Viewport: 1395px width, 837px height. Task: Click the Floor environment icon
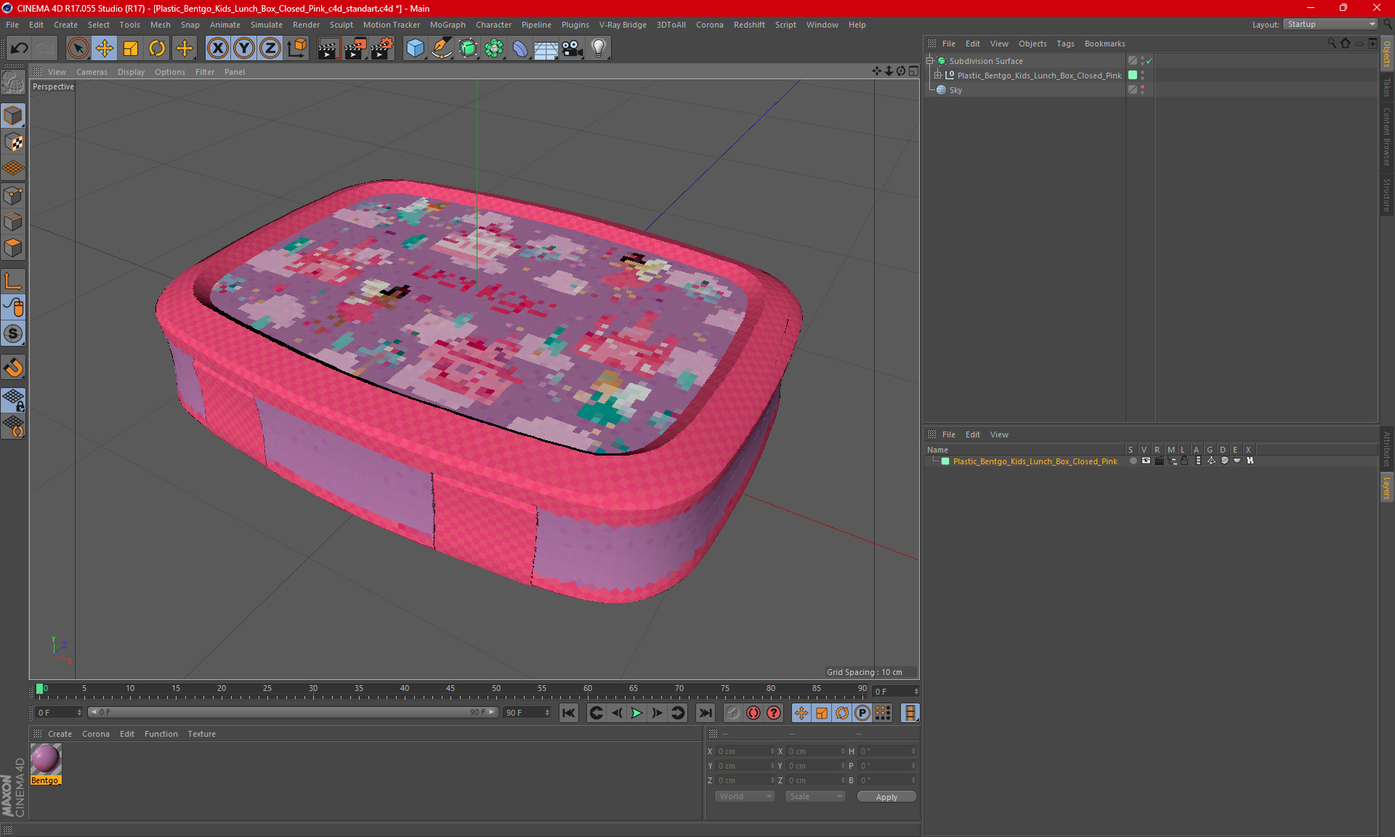click(546, 48)
